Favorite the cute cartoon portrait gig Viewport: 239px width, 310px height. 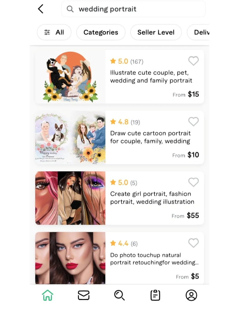[x=193, y=121]
